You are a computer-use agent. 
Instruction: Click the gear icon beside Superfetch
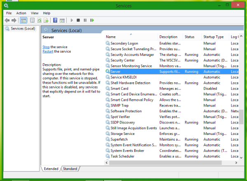[107, 139]
